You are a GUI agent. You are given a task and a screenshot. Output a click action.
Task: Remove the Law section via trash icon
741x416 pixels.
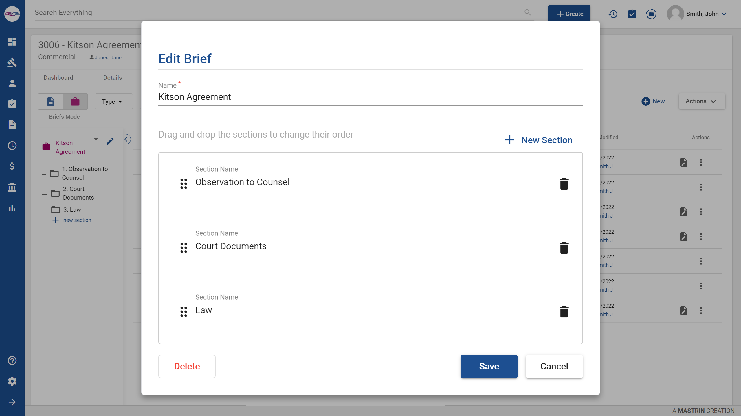point(564,312)
